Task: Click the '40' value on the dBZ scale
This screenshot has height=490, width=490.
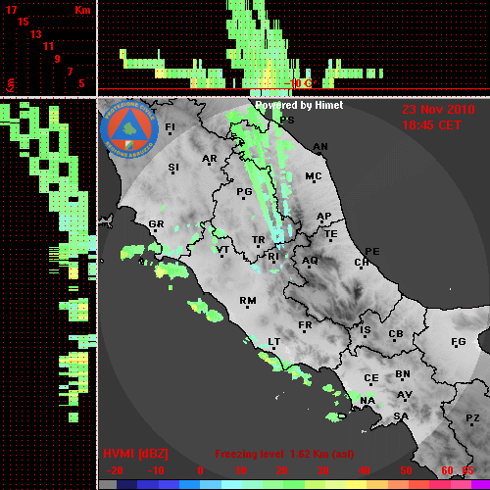Action: point(365,470)
